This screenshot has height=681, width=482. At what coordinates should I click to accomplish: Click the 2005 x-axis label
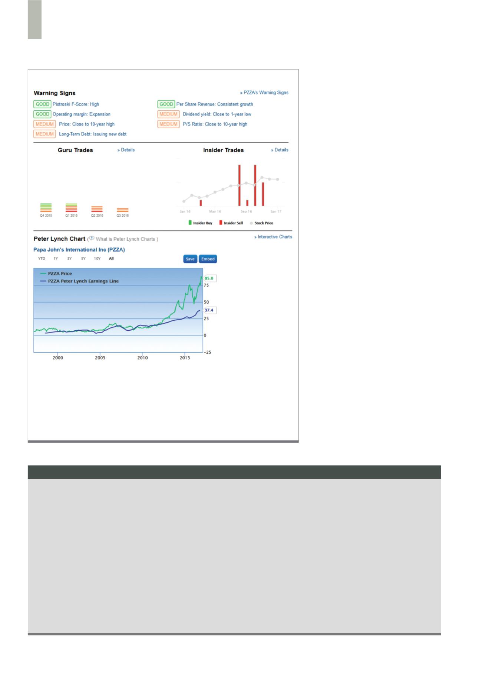pyautogui.click(x=100, y=358)
